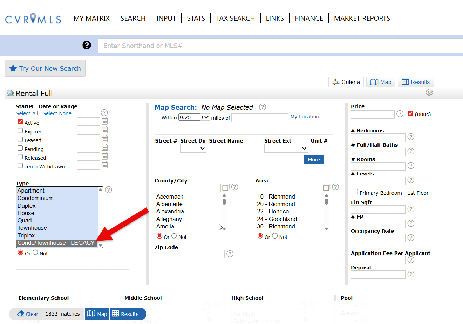Switch to the Criteria tab
The height and width of the screenshot is (324, 463).
coord(346,82)
